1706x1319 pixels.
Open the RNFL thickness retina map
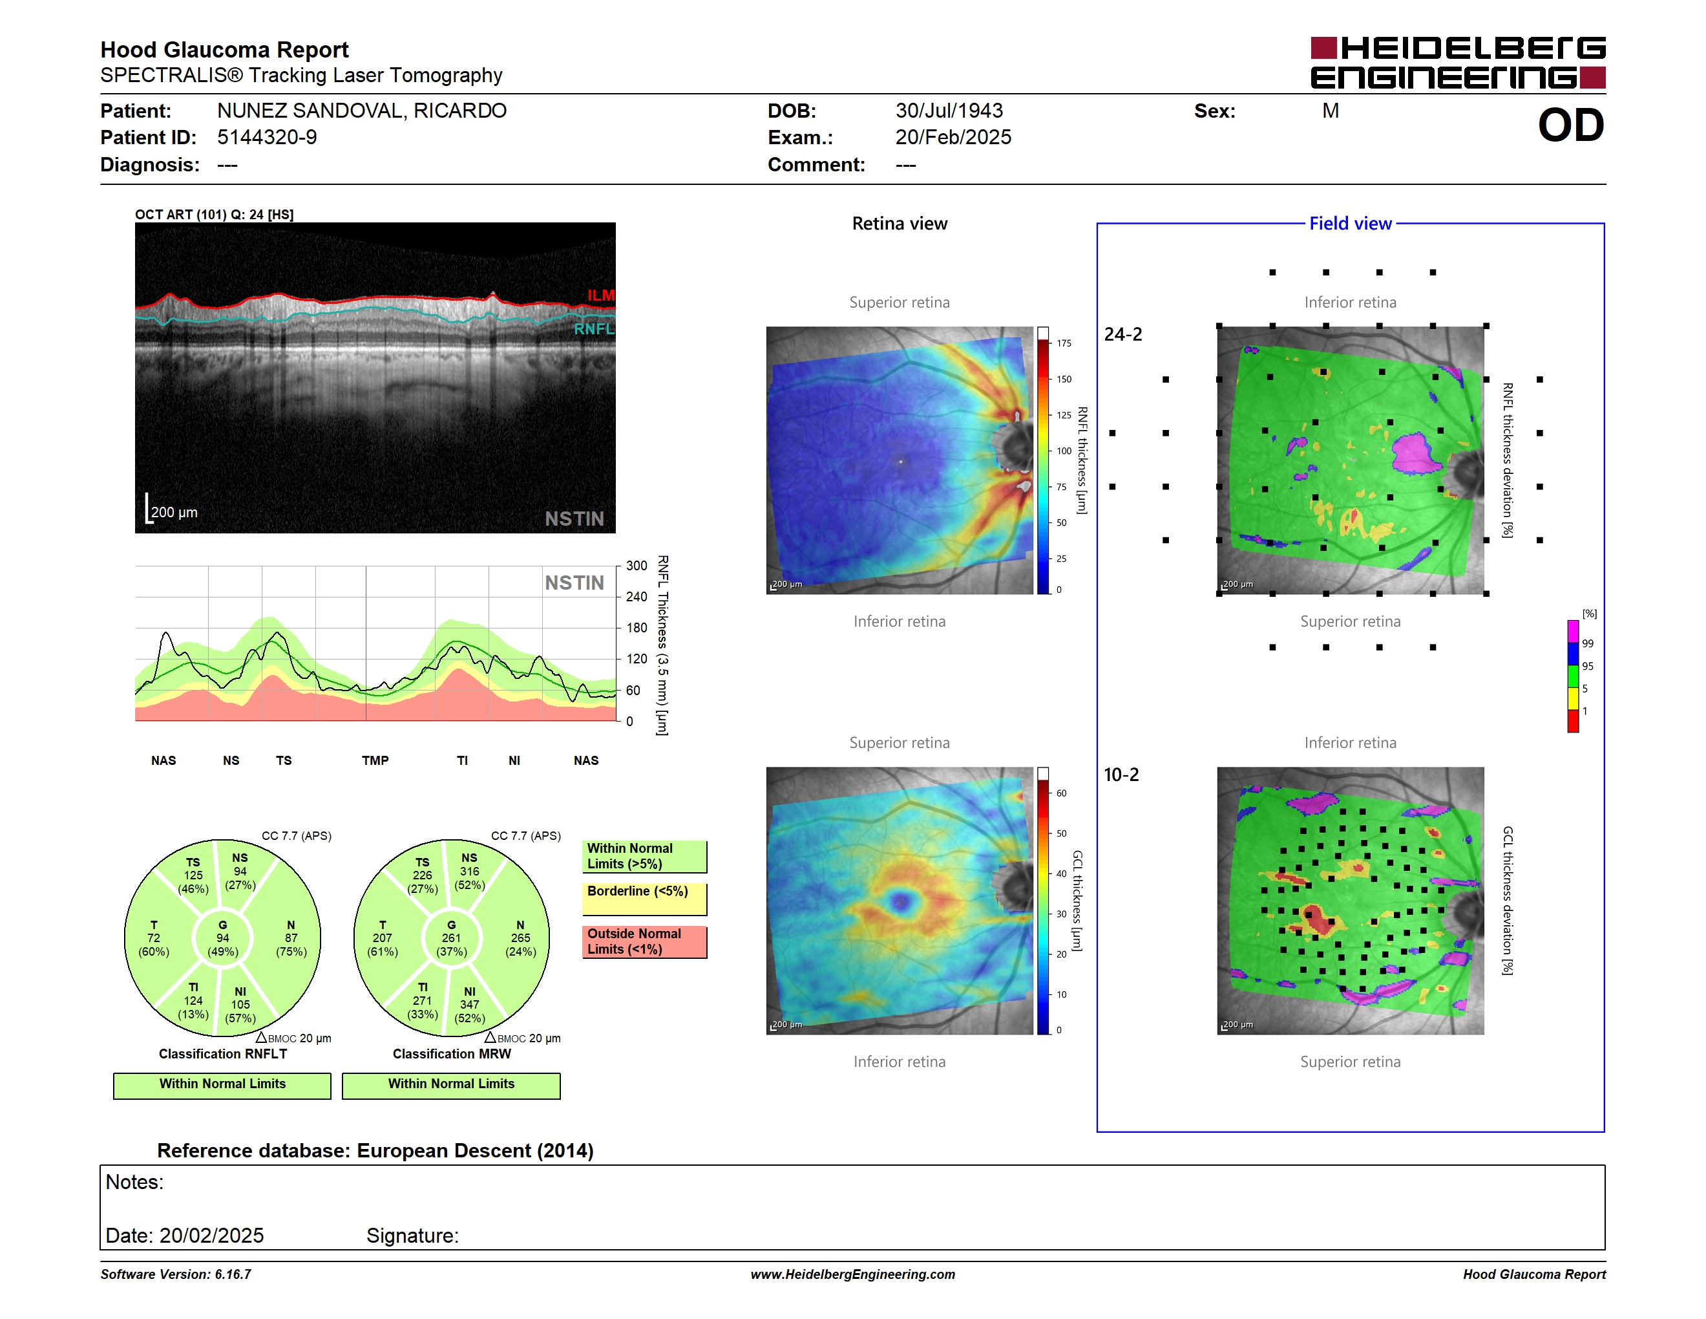tap(900, 460)
